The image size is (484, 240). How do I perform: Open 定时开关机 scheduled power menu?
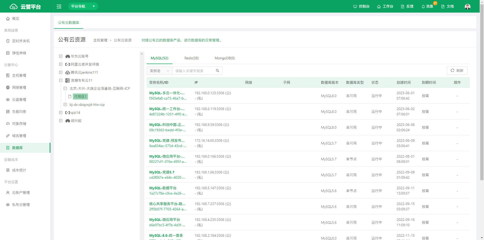[25, 41]
